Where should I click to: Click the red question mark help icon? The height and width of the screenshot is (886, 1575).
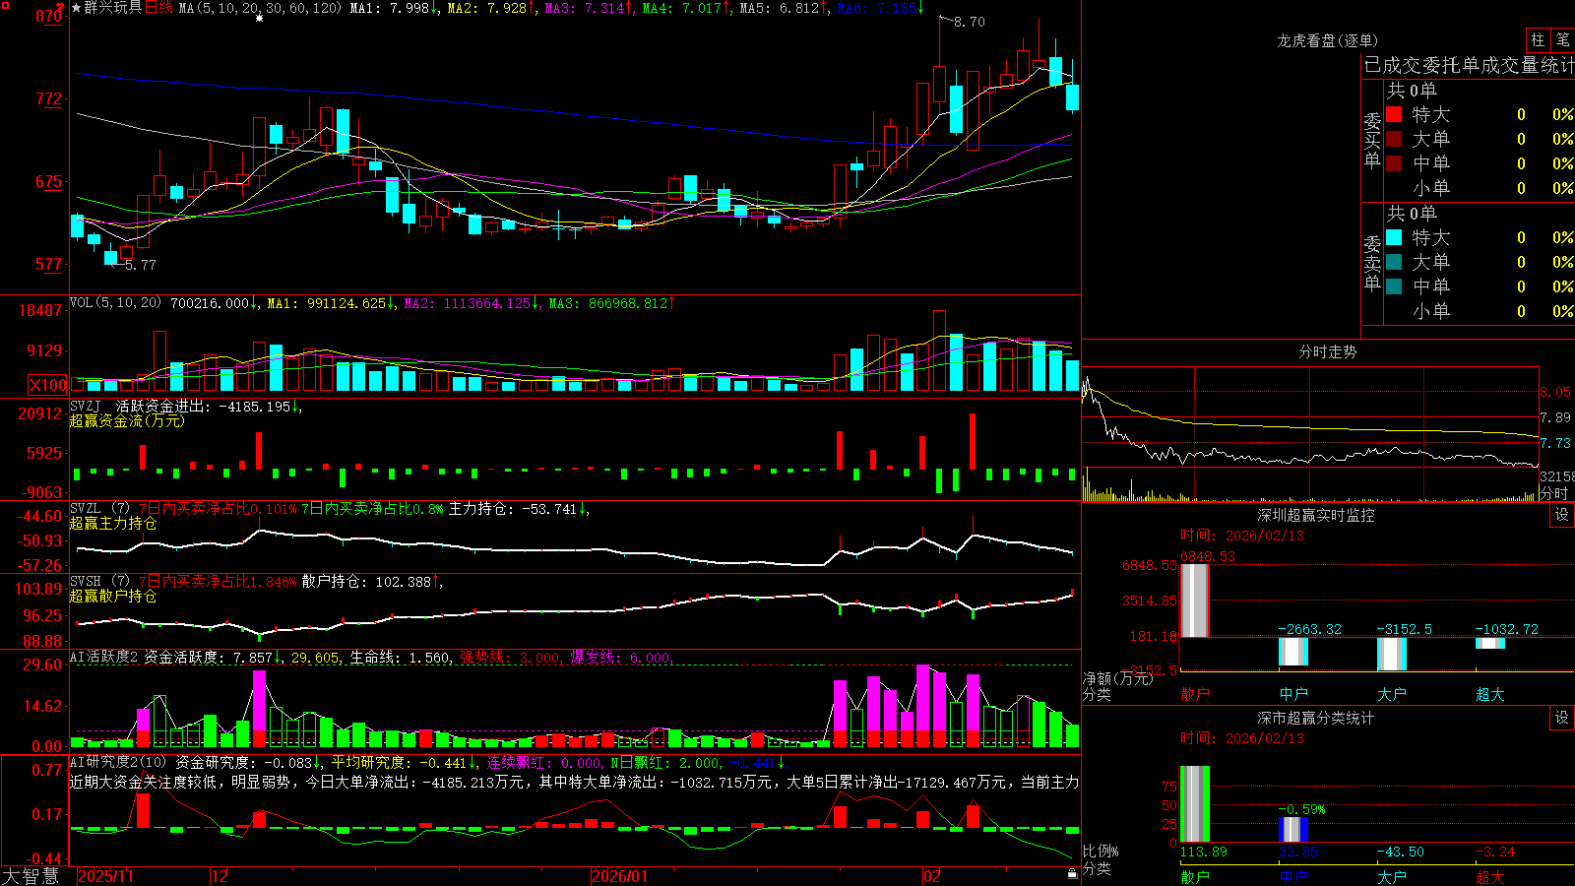pyautogui.click(x=61, y=7)
